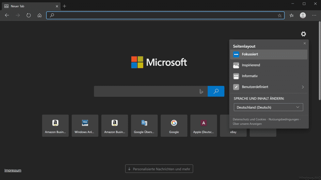Screen dimensions: 321x180
Task: Open the home page icon
Action: (39, 15)
